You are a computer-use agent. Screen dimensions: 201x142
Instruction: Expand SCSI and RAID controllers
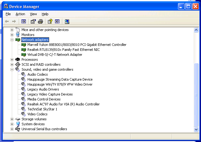tap(12, 64)
